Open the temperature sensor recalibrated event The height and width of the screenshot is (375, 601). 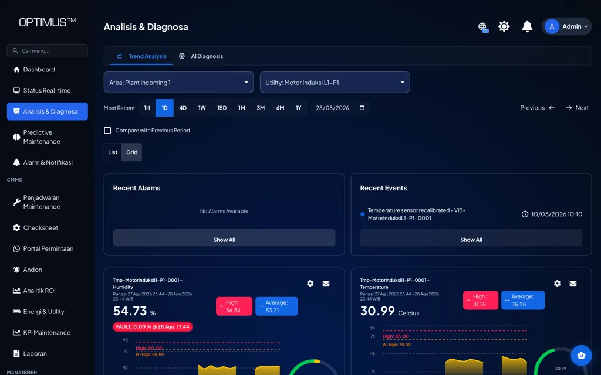[x=471, y=214]
